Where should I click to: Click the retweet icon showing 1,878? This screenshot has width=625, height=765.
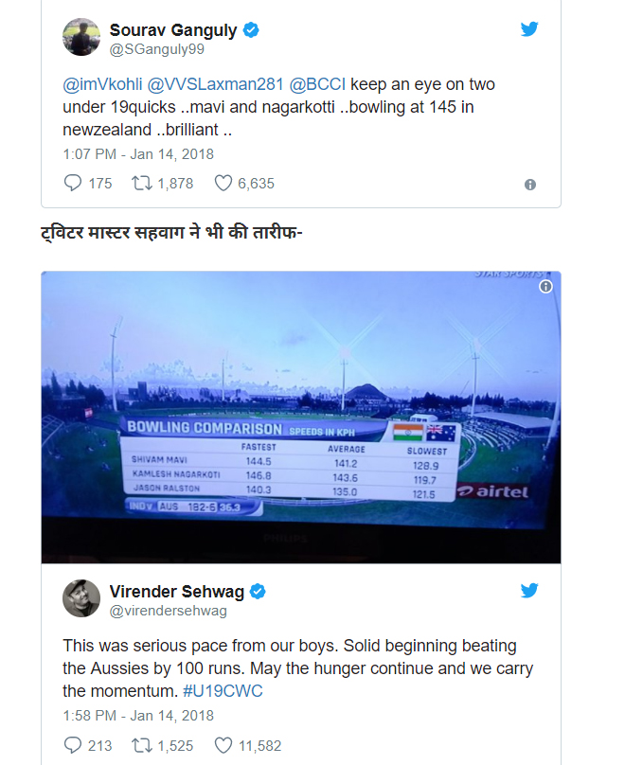tap(142, 184)
